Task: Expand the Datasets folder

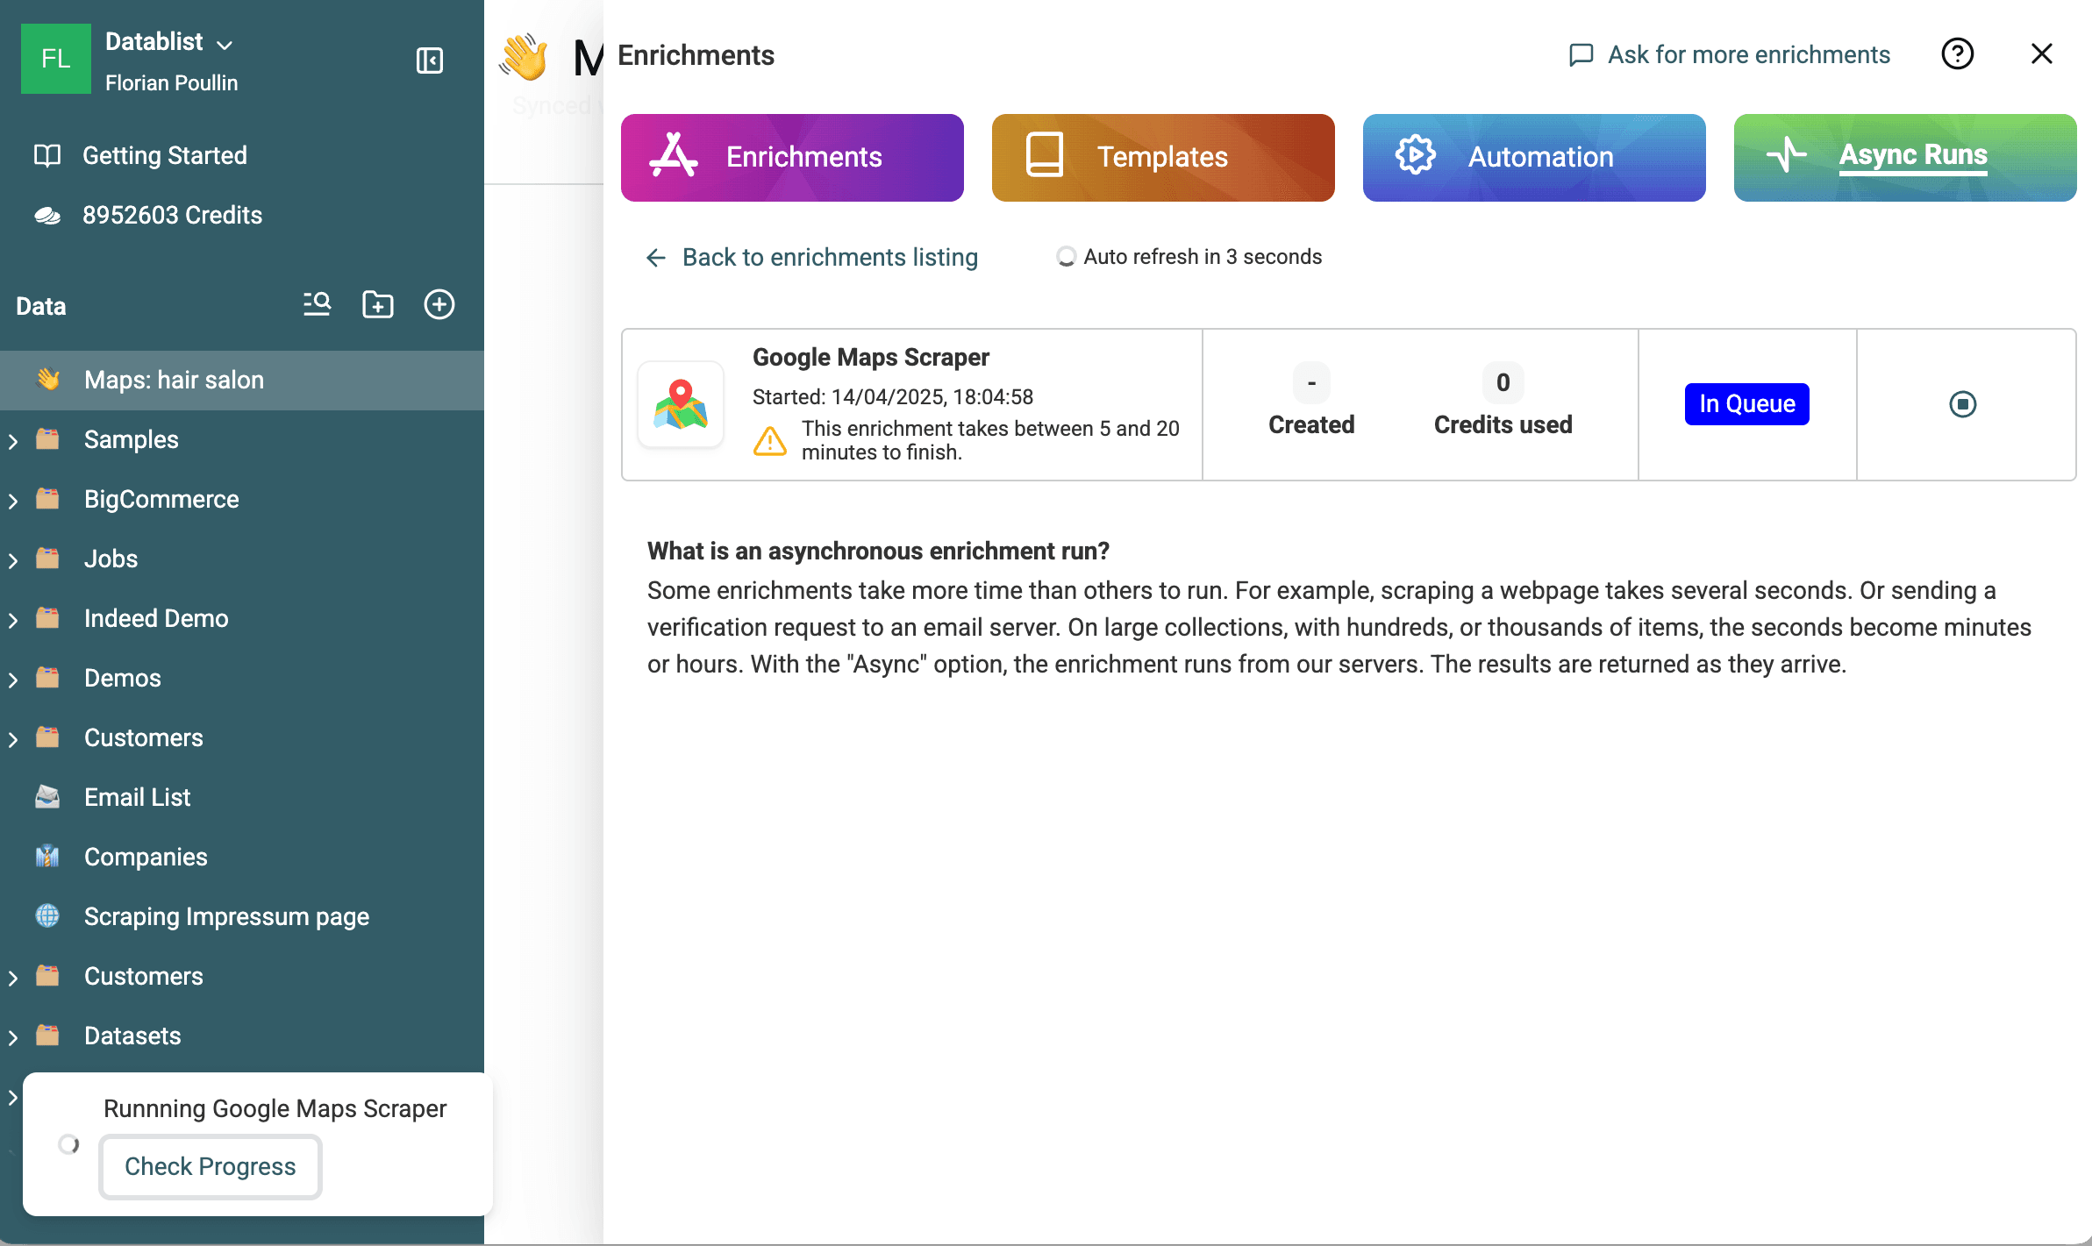Action: (x=13, y=1037)
